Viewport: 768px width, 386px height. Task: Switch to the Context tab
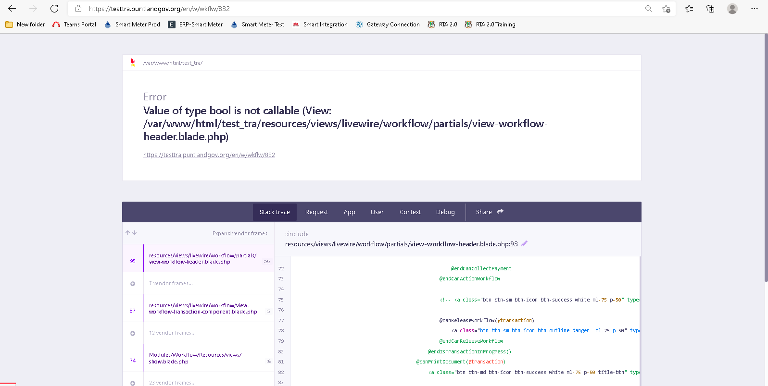[410, 212]
